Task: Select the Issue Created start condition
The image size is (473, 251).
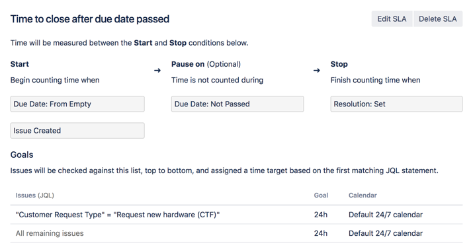Action: pos(77,131)
